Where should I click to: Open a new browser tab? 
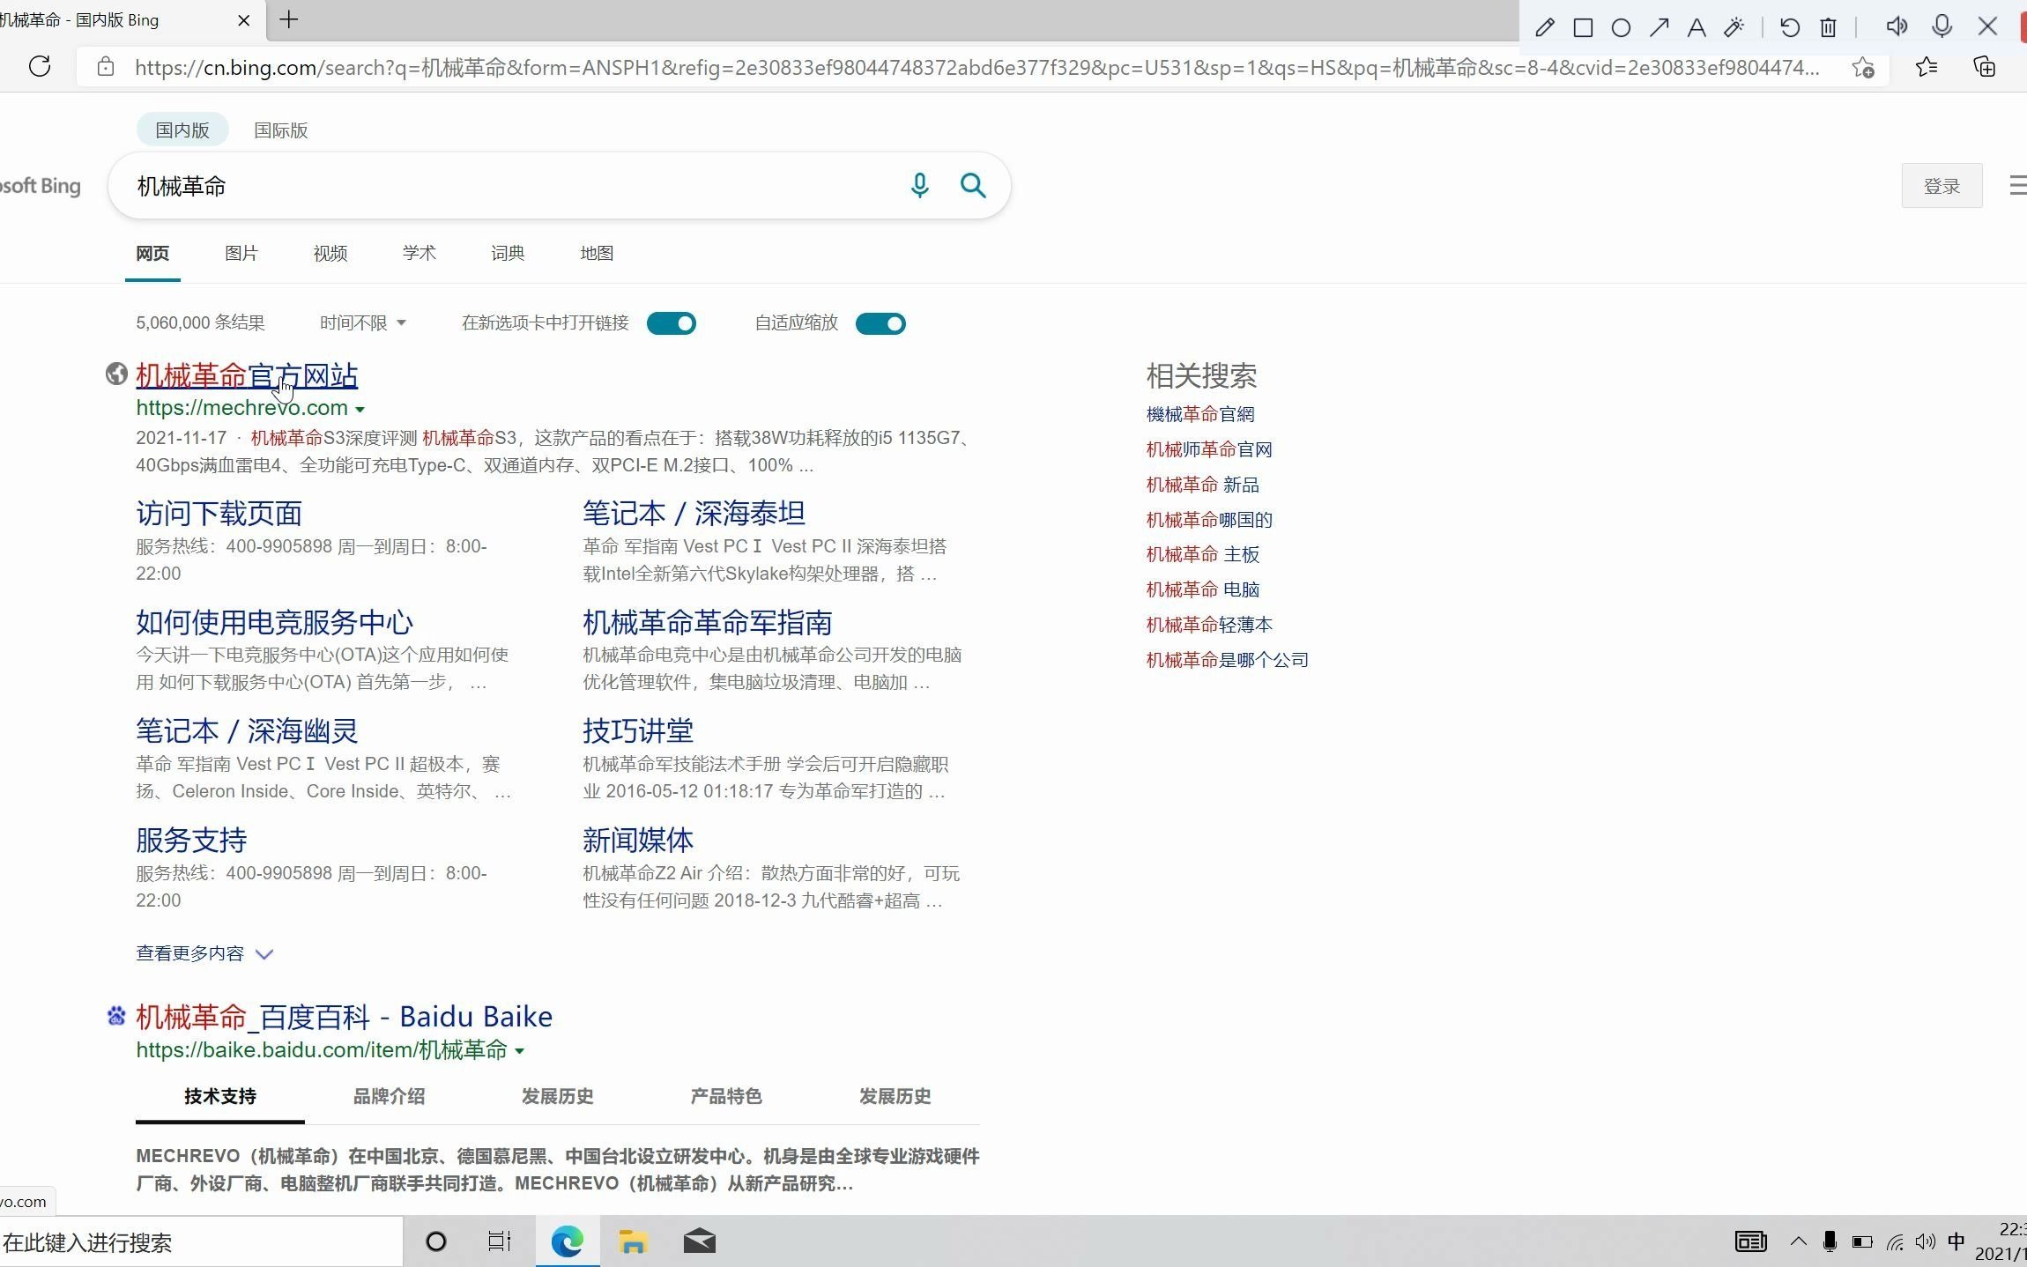pyautogui.click(x=289, y=19)
